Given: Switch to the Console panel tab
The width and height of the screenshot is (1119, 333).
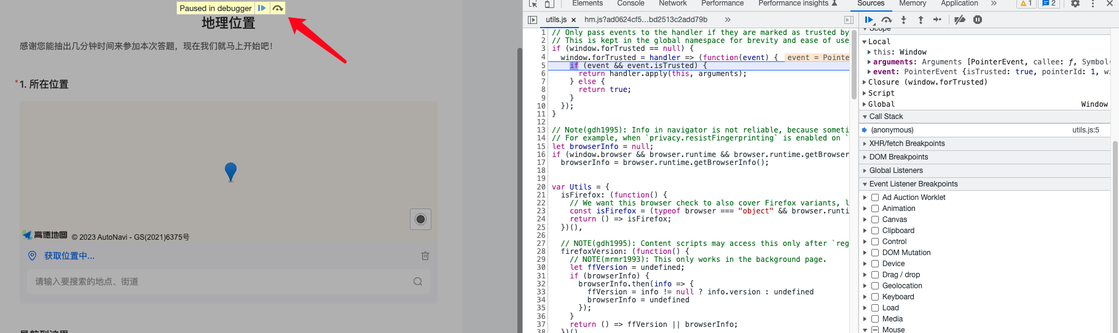Looking at the screenshot, I should pos(630,4).
